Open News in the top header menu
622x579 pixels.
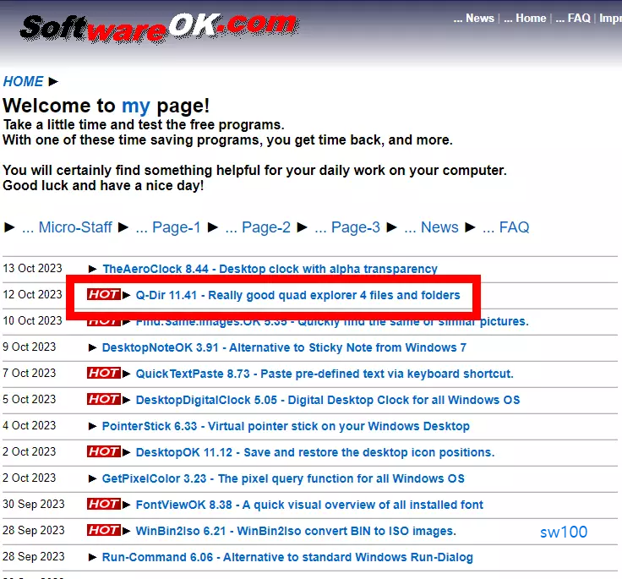479,19
